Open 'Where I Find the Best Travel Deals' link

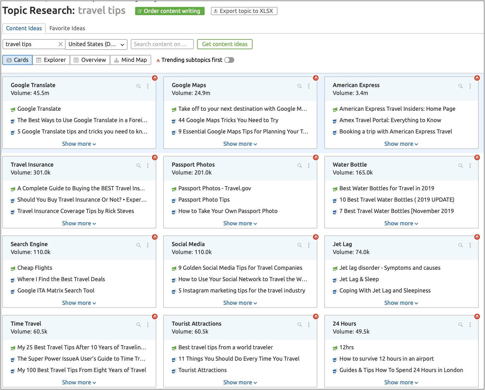click(61, 279)
